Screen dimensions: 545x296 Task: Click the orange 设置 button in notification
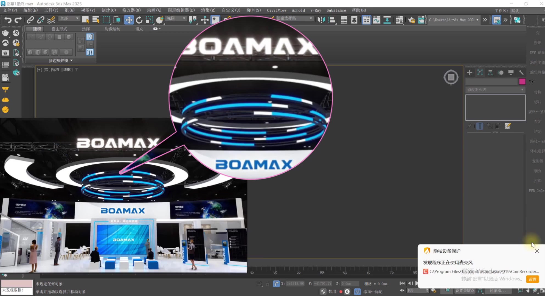532,279
